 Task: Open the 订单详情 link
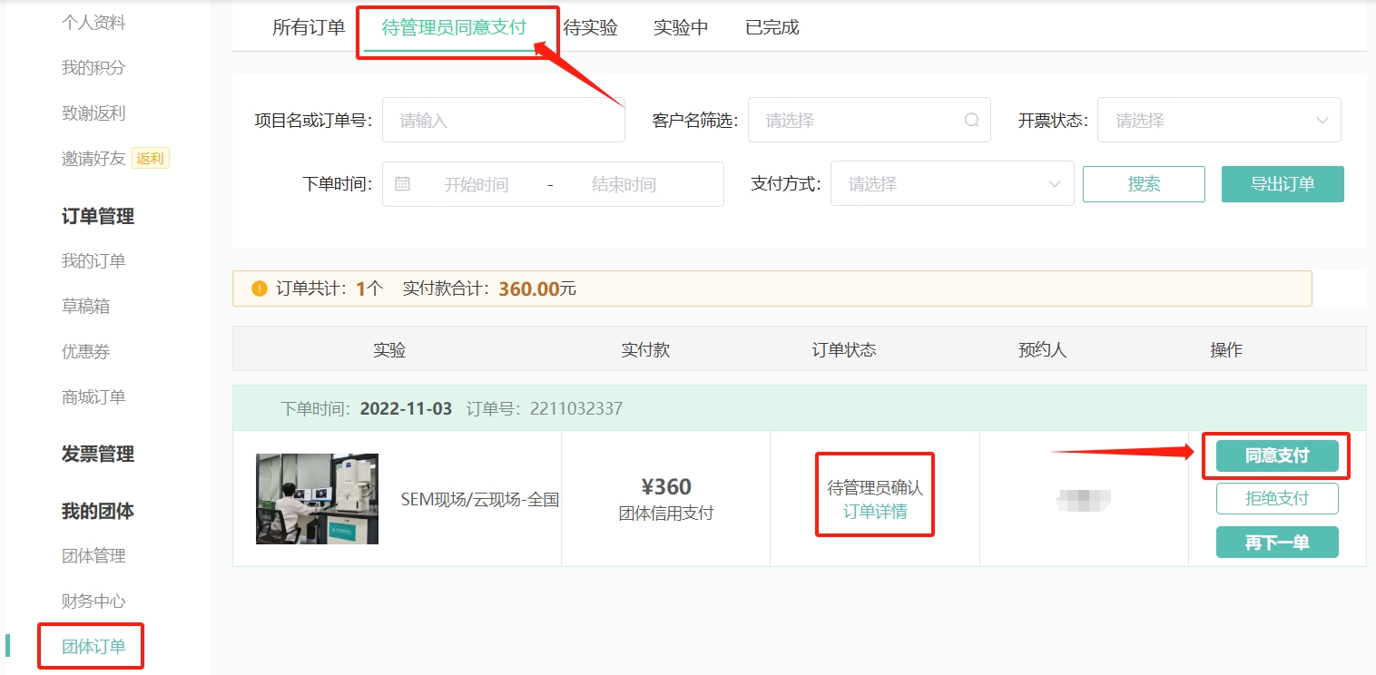click(x=873, y=514)
